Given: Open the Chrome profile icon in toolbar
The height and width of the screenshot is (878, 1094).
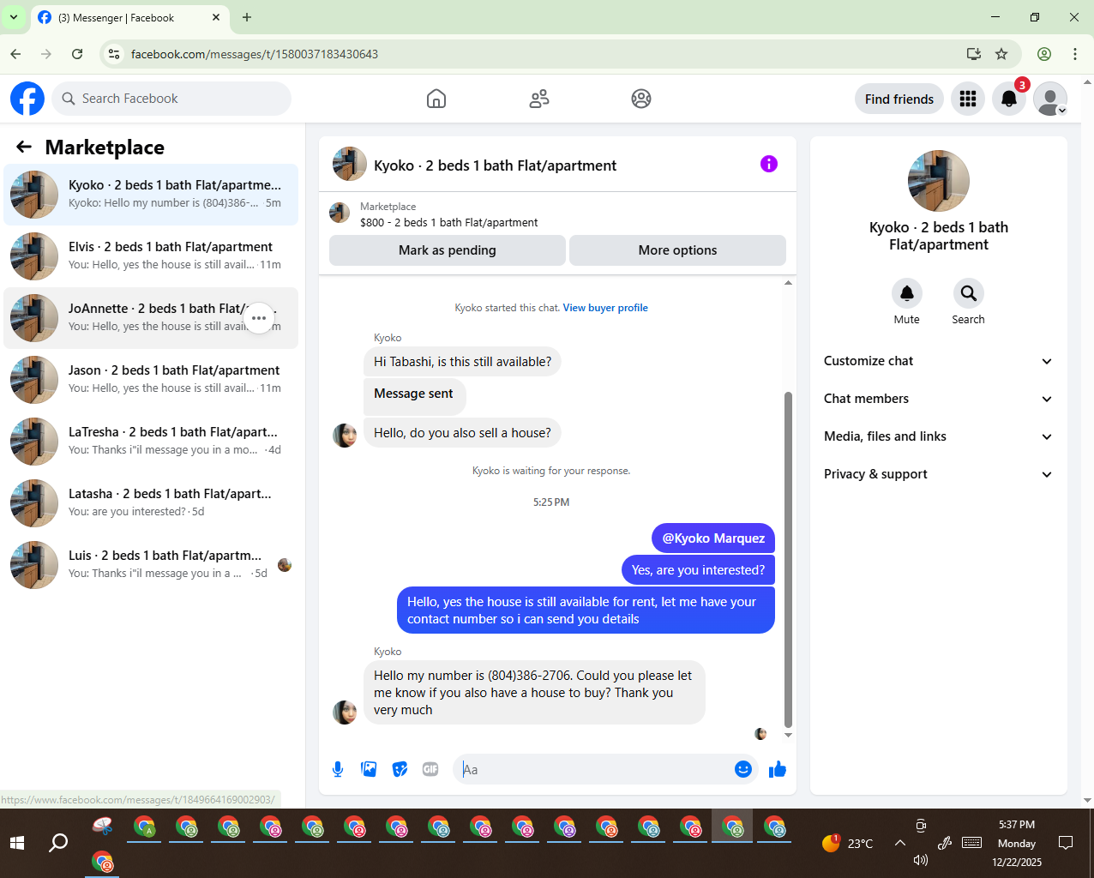Looking at the screenshot, I should coord(1044,54).
